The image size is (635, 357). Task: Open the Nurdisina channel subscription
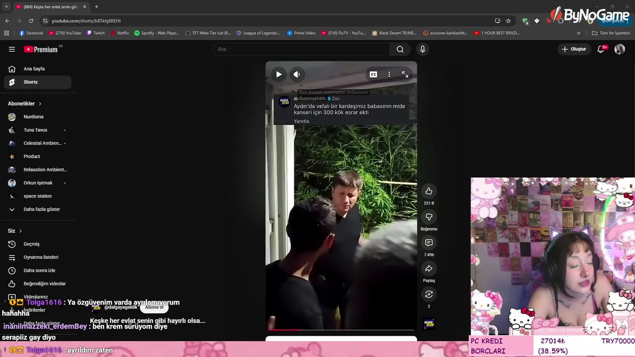click(38, 117)
